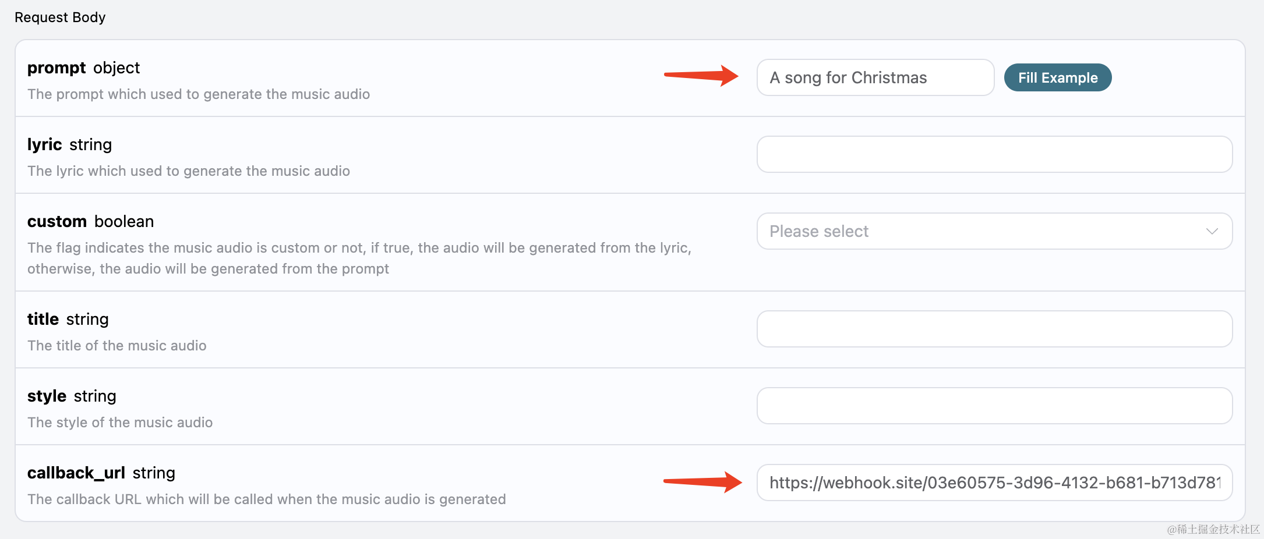Image resolution: width=1264 pixels, height=539 pixels.
Task: Click the title input field
Action: tap(994, 329)
